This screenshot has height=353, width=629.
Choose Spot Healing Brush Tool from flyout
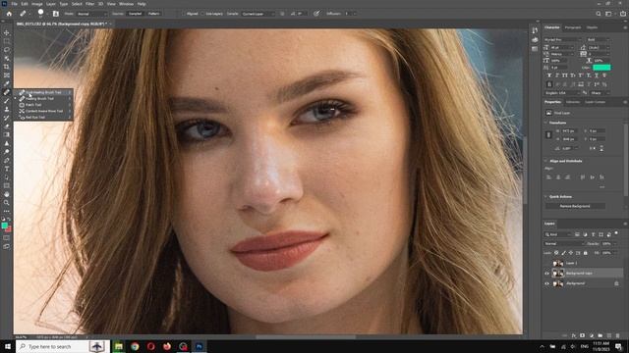(x=43, y=92)
